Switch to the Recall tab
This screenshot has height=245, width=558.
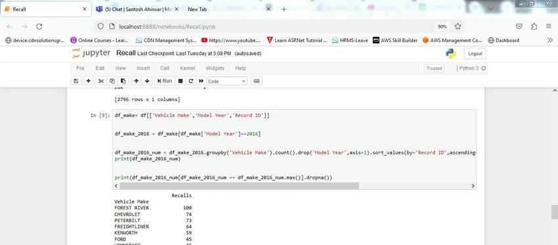pyautogui.click(x=45, y=9)
